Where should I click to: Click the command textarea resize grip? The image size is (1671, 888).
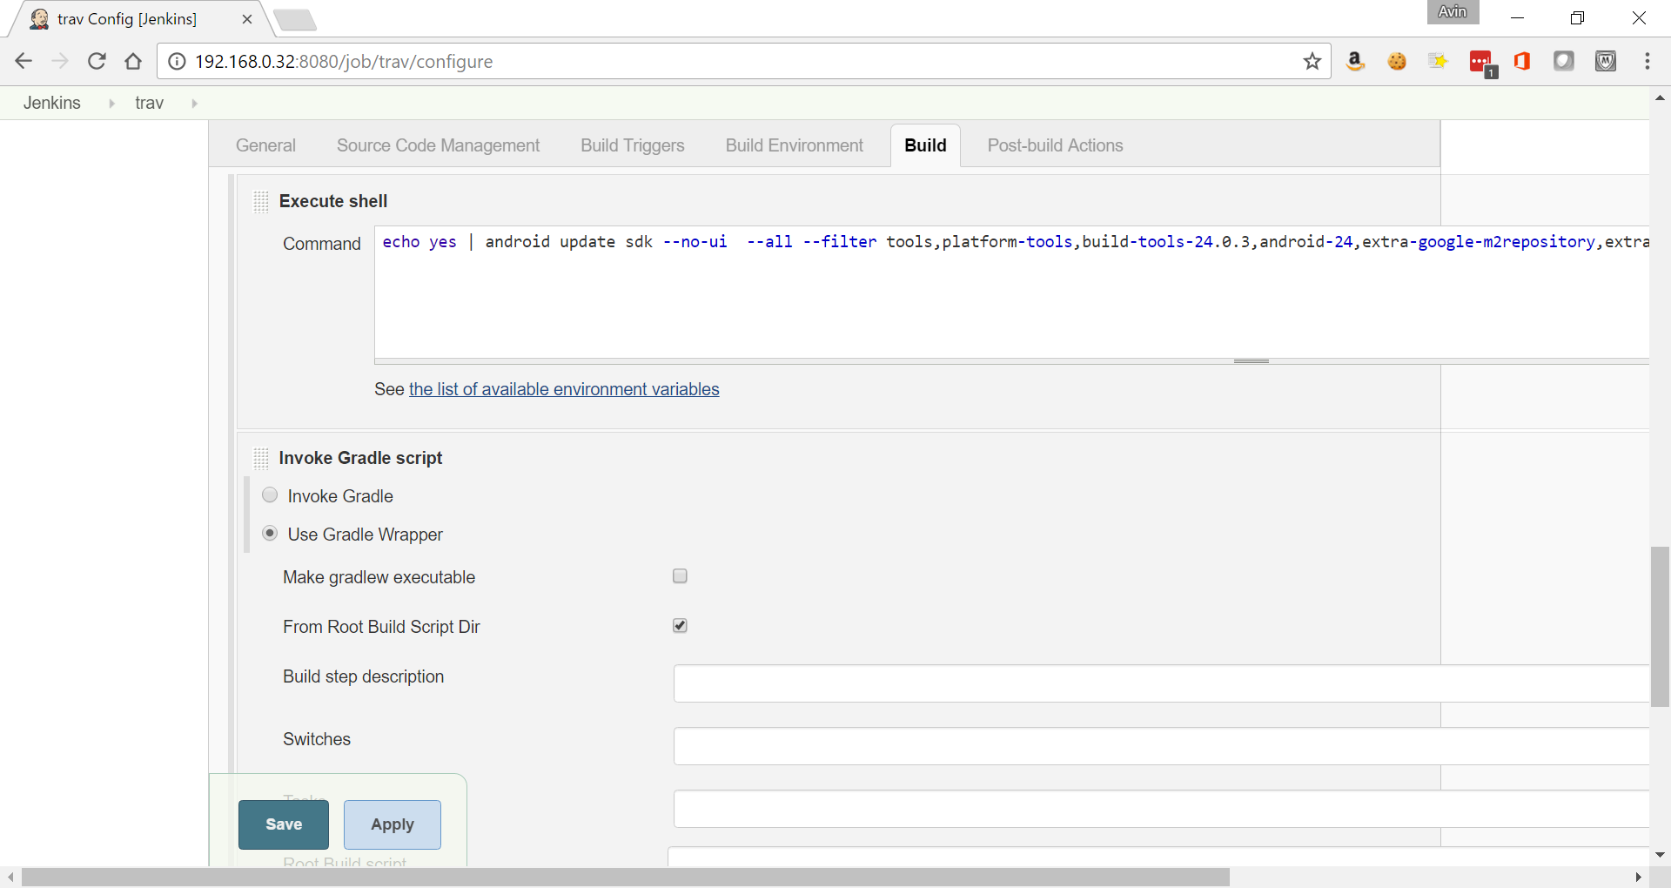pyautogui.click(x=1252, y=360)
